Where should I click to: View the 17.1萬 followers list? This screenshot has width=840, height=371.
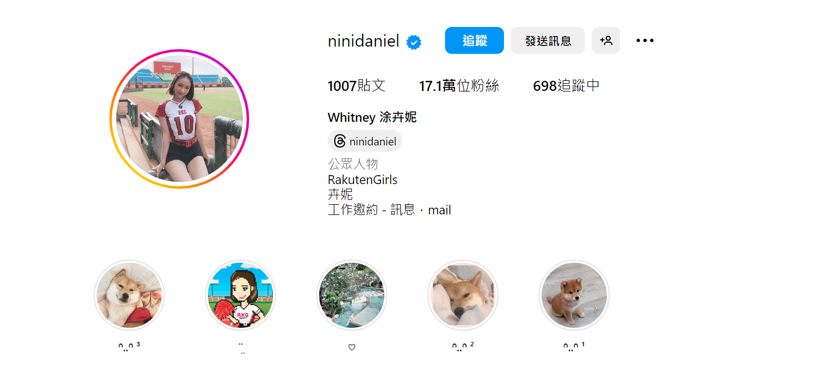pos(459,86)
